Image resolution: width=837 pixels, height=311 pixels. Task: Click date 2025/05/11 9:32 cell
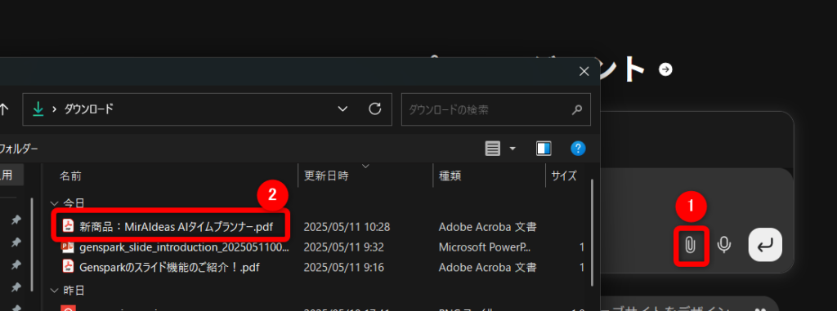[344, 247]
